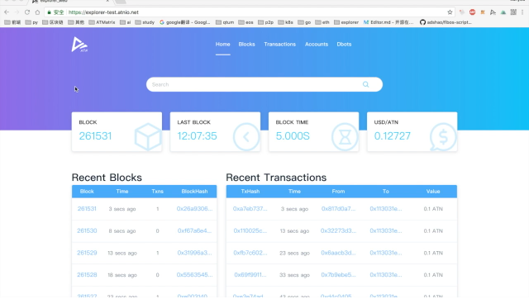Screen dimensions: 529x299
Task: Click the left-arrow icon on Last Block card
Action: click(246, 137)
